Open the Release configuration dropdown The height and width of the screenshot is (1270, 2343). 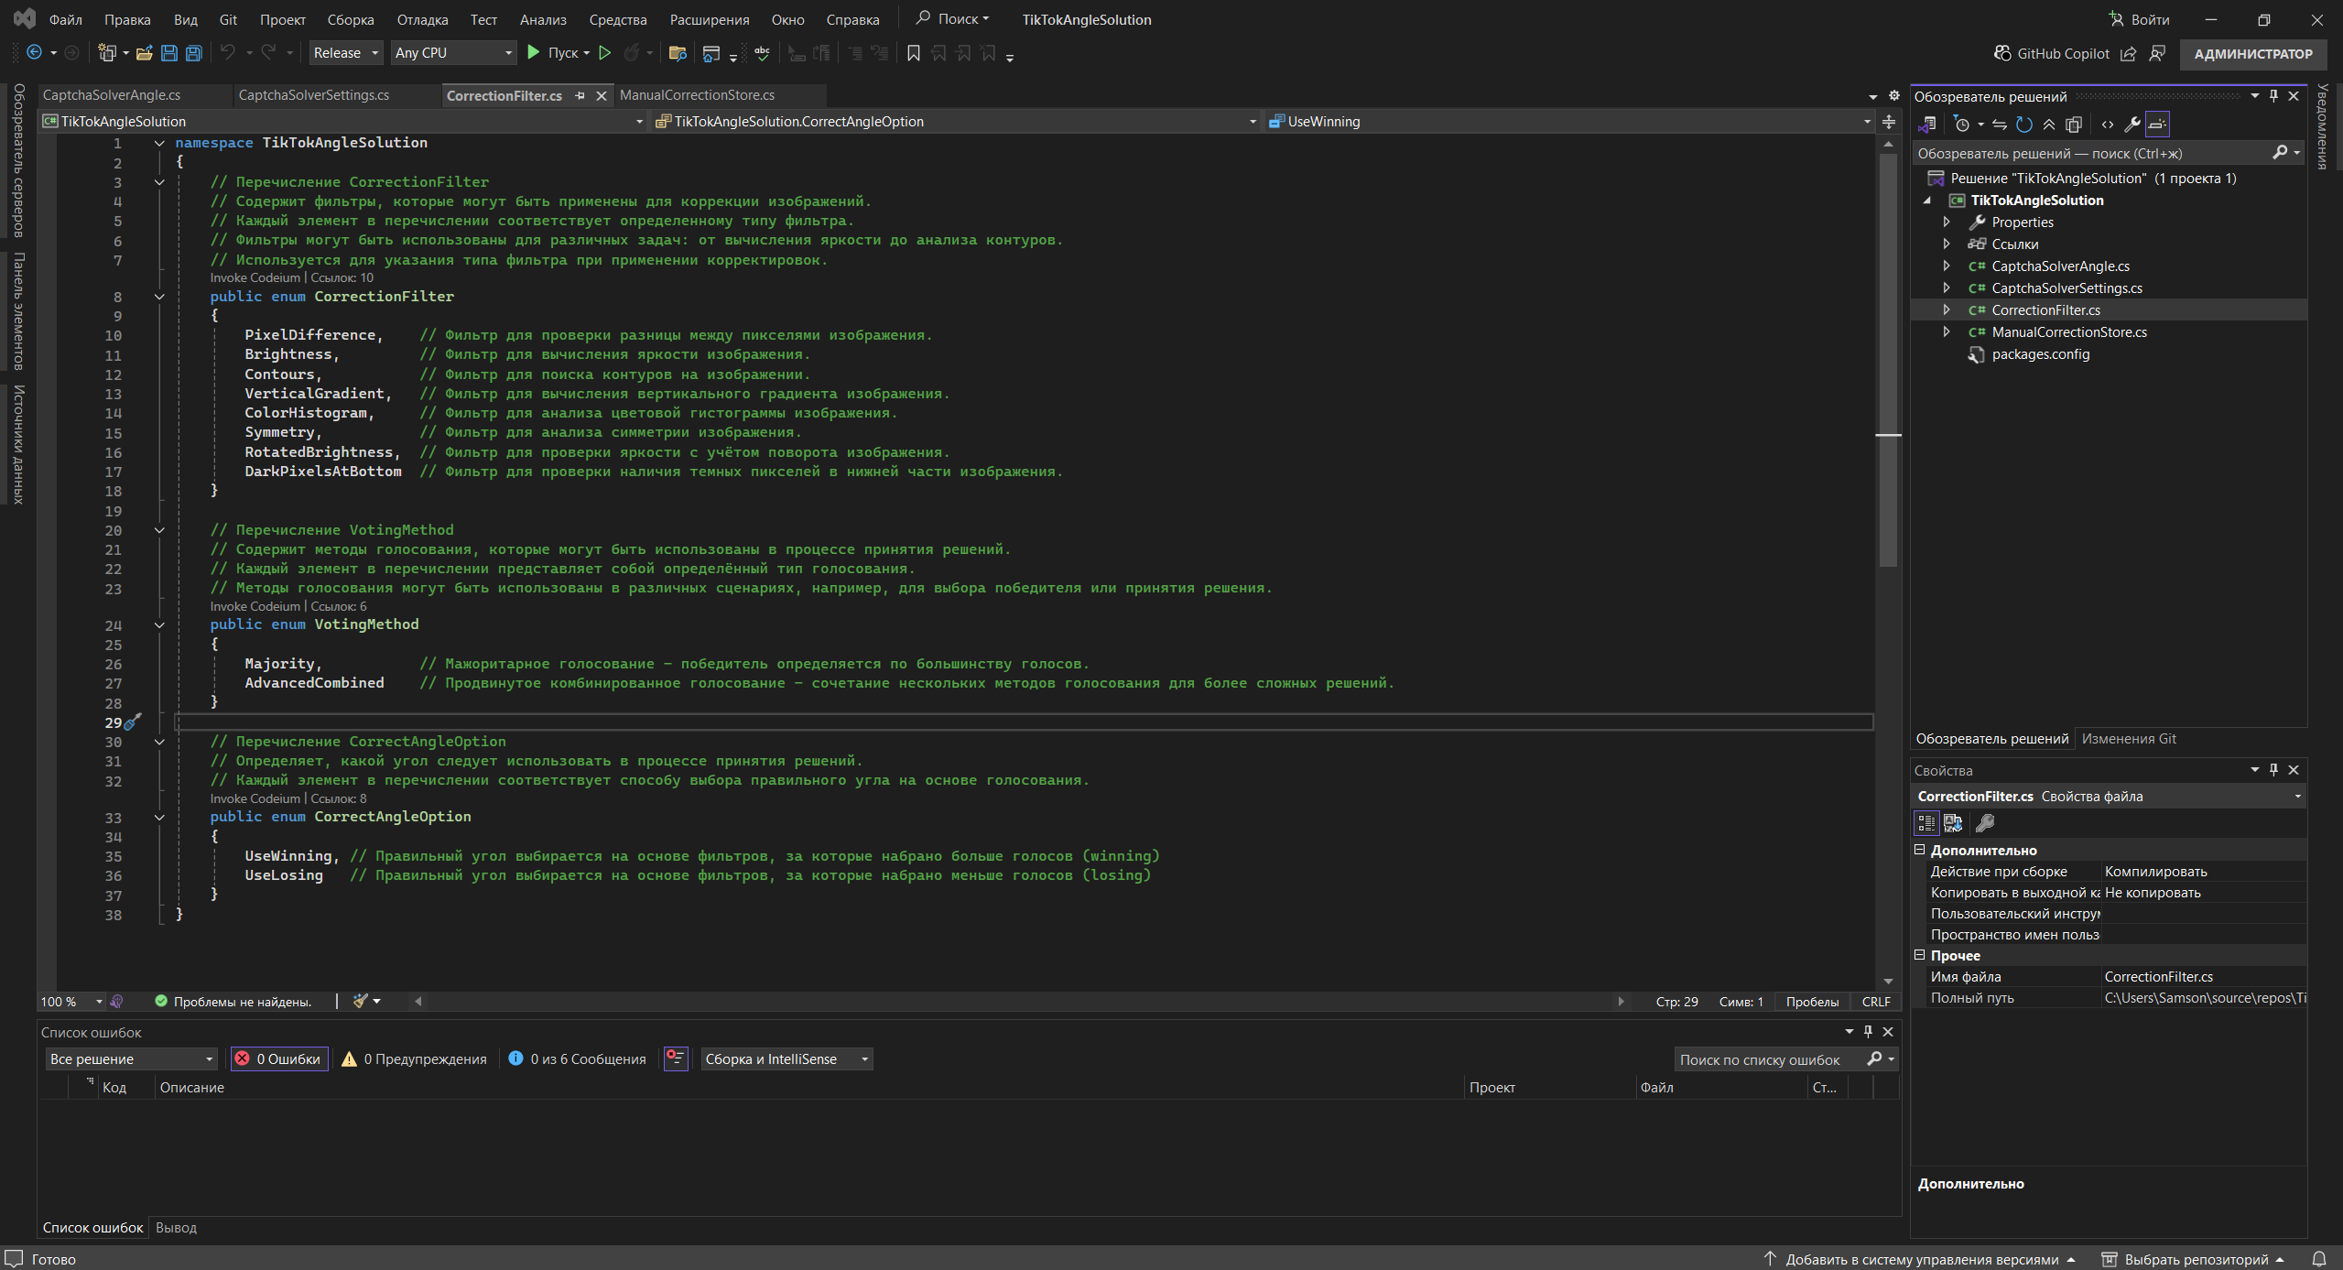345,53
